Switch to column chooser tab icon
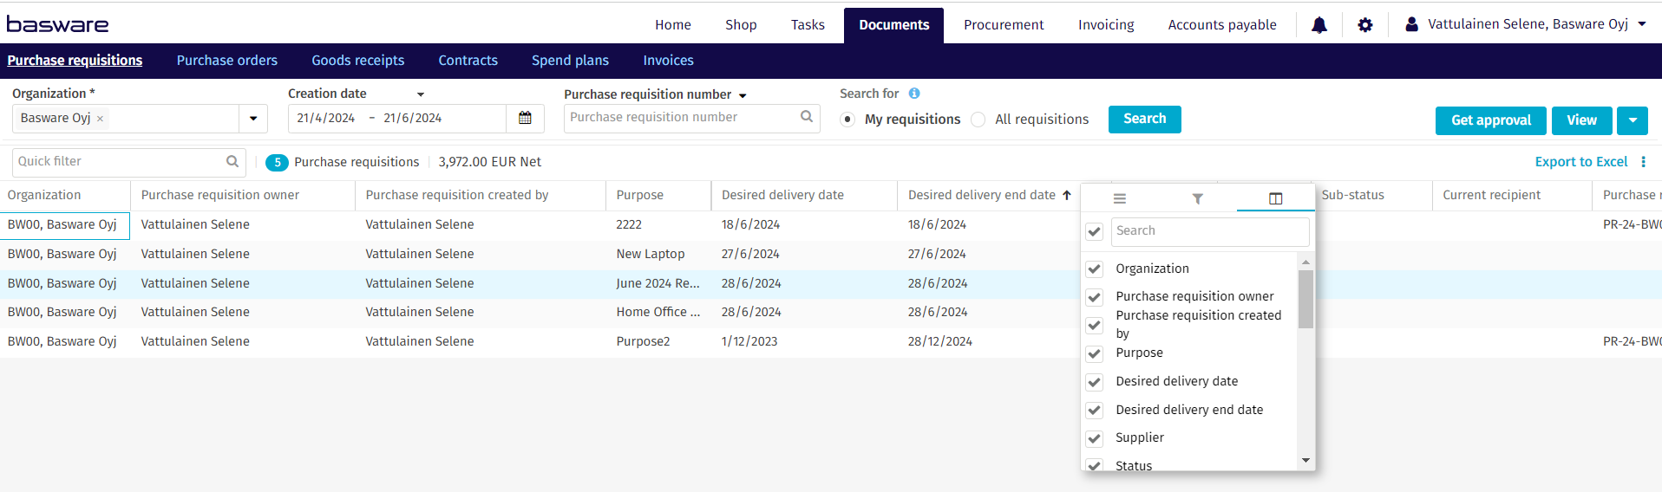This screenshot has height=492, width=1662. pyautogui.click(x=1275, y=198)
